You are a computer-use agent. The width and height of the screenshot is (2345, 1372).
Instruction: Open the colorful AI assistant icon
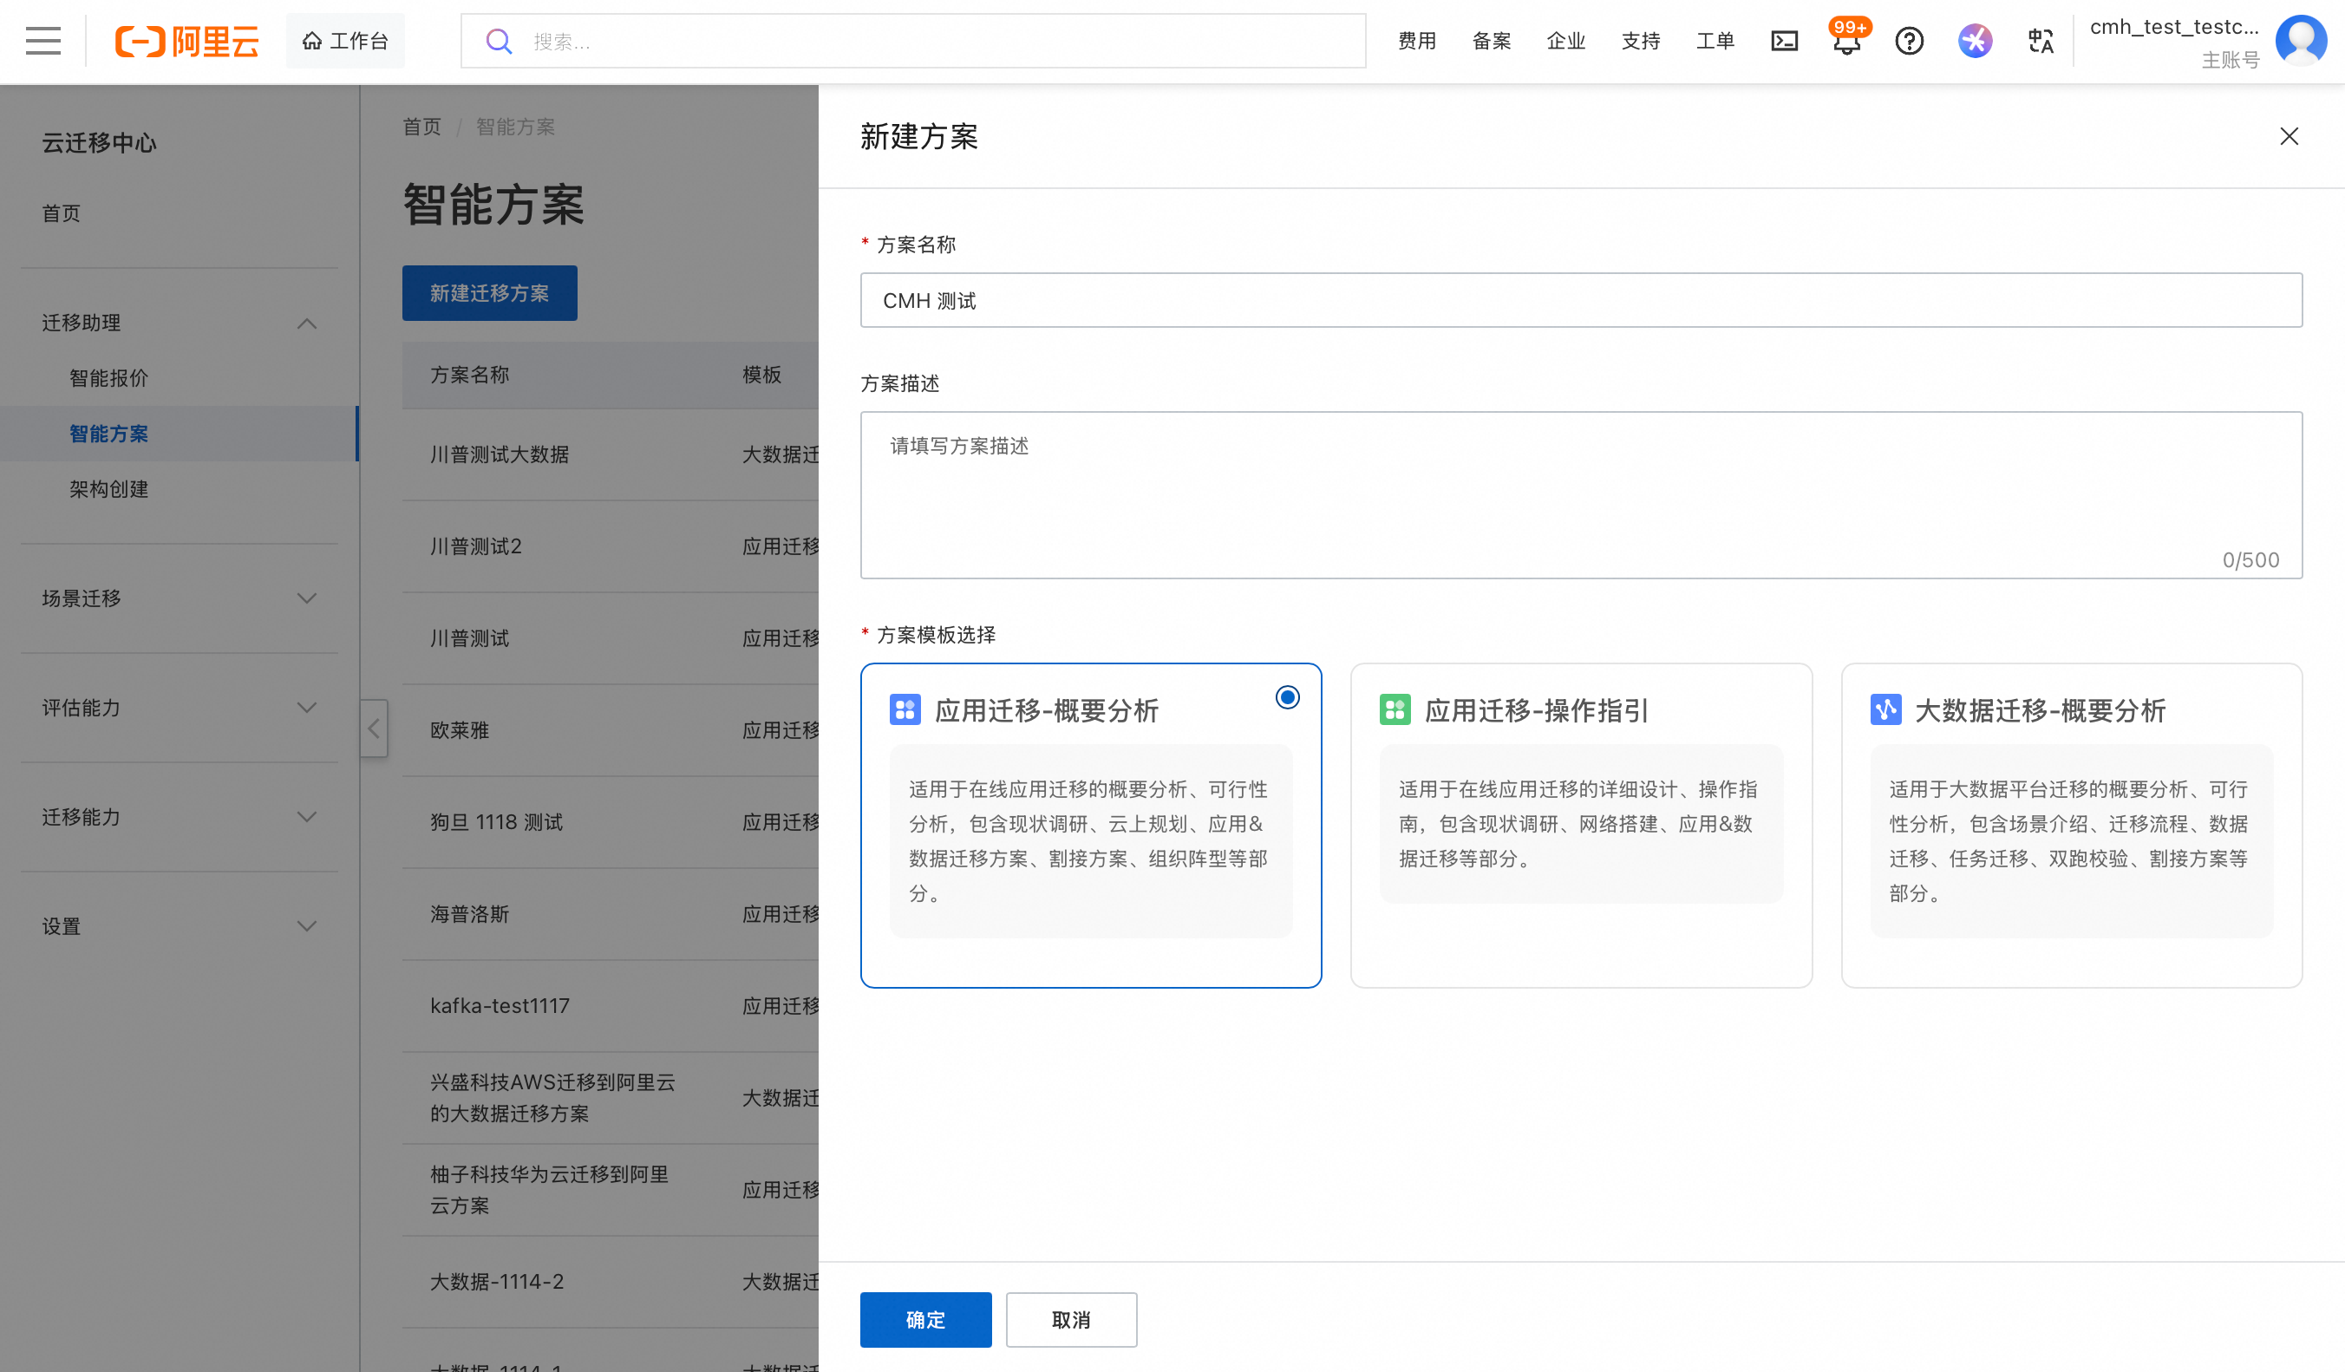point(1975,41)
